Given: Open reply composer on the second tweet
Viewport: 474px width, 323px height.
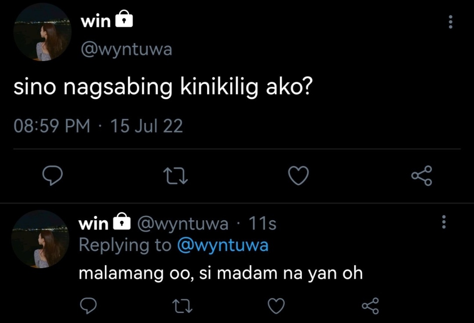Looking at the screenshot, I should pos(88,306).
